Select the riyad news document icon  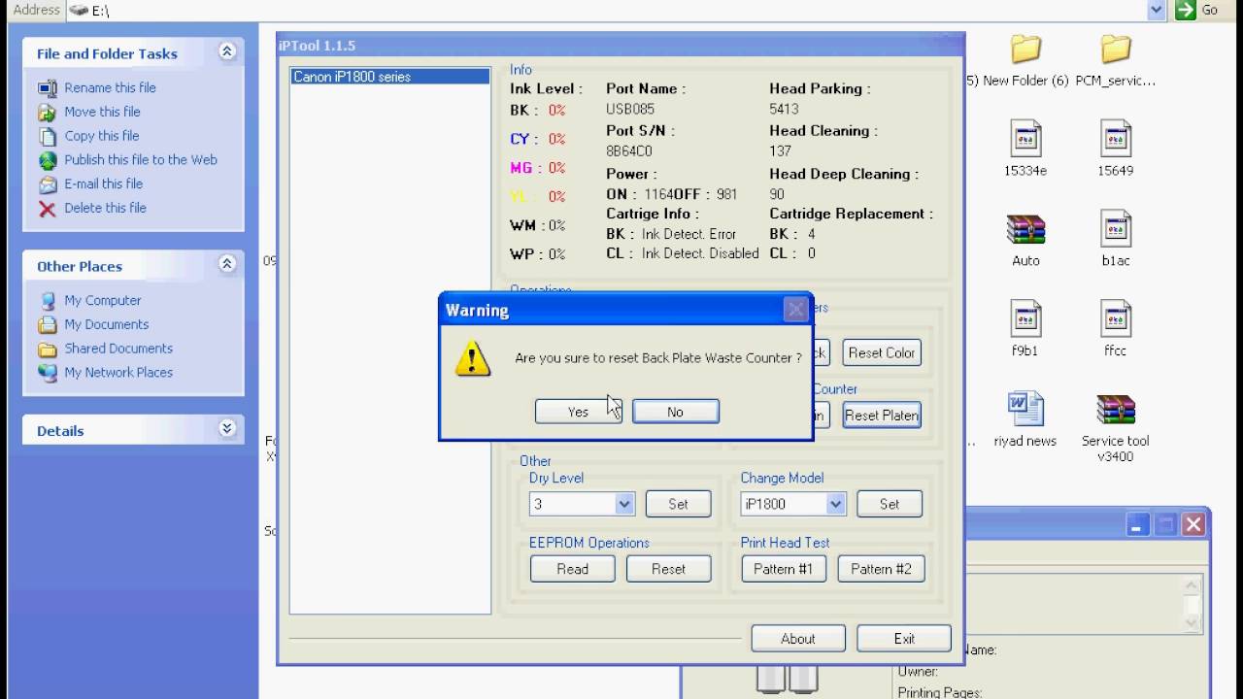(x=1025, y=409)
